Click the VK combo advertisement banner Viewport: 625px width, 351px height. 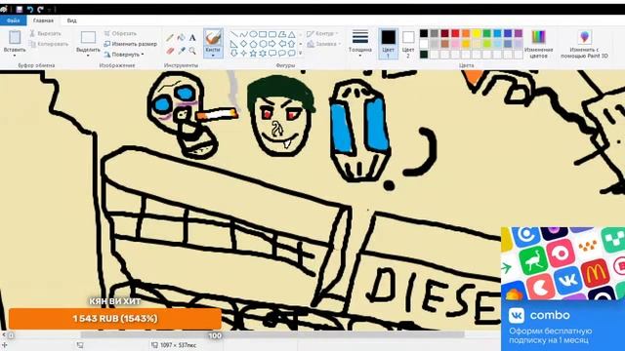point(562,289)
